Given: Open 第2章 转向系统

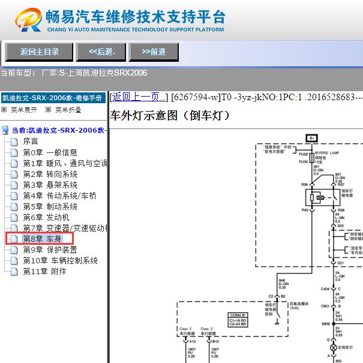Looking at the screenshot, I should click(50, 174).
